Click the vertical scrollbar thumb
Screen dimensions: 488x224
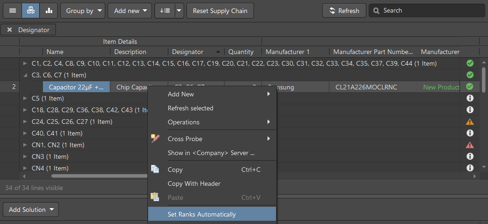pos(484,79)
